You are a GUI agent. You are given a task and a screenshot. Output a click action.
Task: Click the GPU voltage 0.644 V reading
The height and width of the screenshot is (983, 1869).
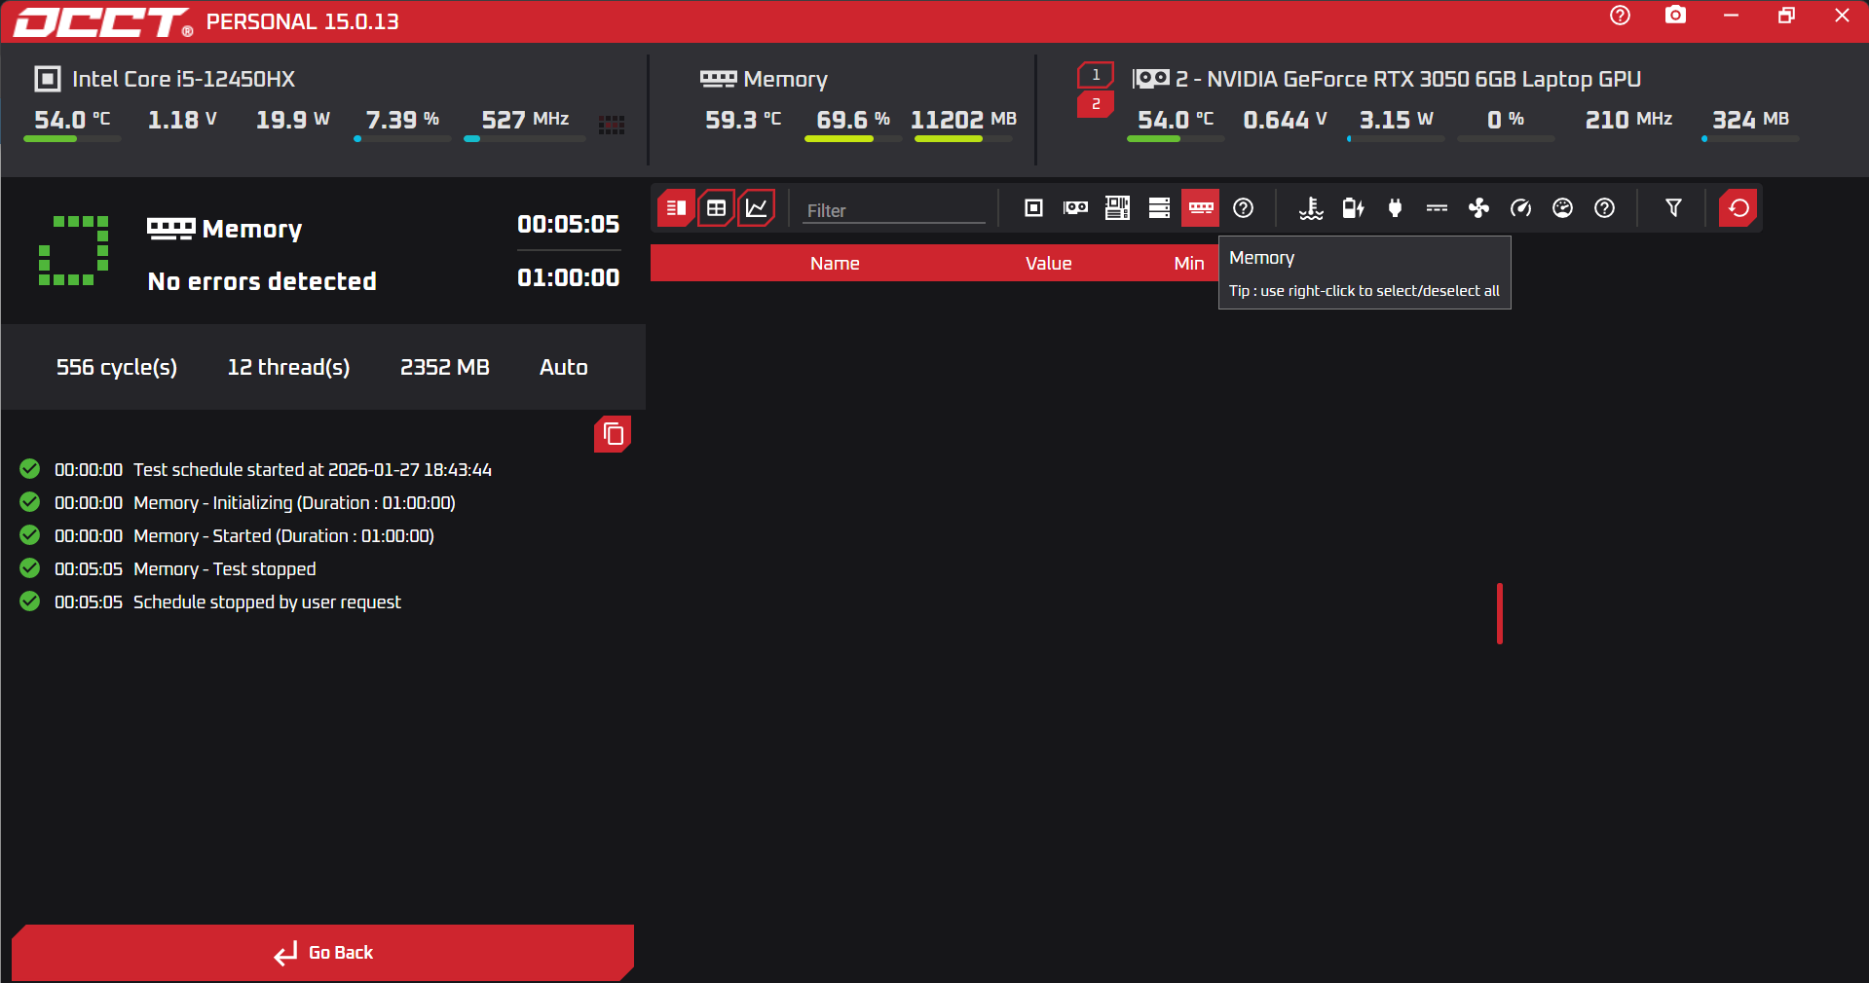coord(1286,120)
